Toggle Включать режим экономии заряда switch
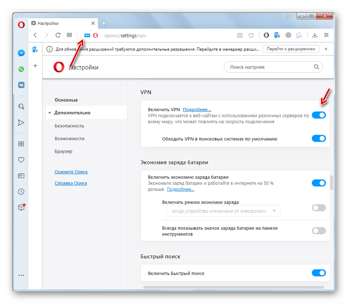This screenshot has width=348, height=304. pyautogui.click(x=319, y=208)
